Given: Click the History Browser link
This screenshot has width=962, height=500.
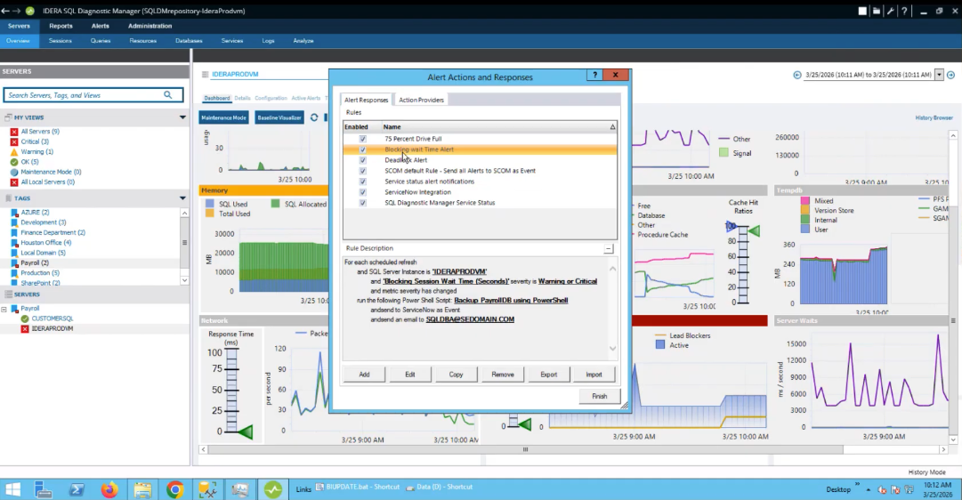Looking at the screenshot, I should (x=934, y=117).
